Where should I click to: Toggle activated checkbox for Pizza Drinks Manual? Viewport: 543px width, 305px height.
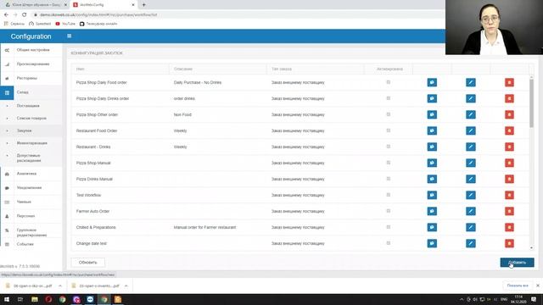[389, 179]
